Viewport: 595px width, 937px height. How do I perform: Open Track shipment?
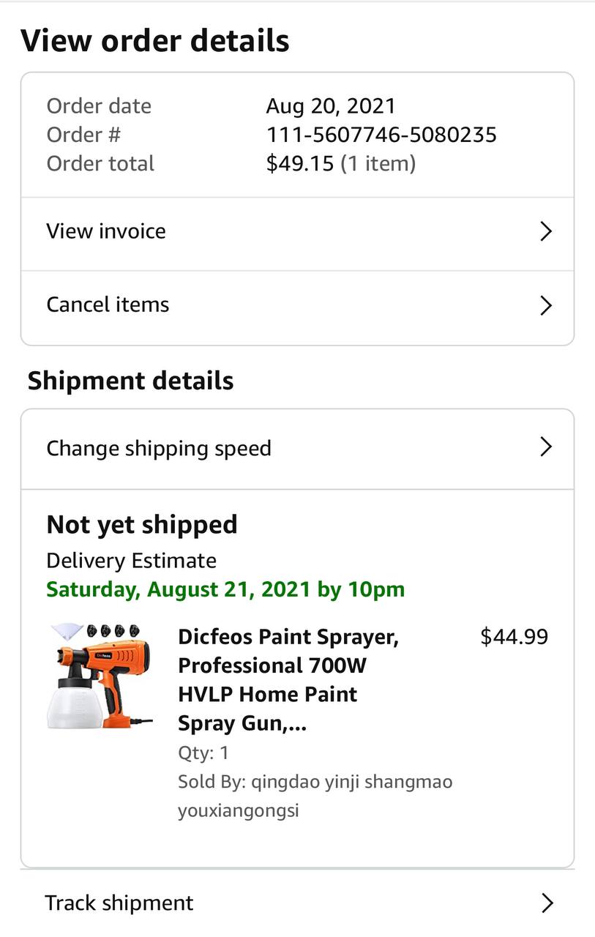coord(119,903)
